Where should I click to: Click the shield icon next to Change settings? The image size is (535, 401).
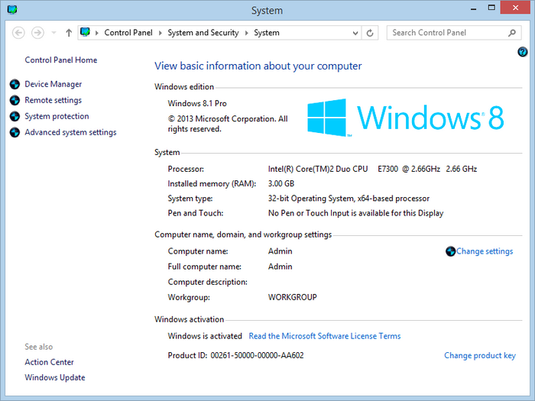coord(450,251)
